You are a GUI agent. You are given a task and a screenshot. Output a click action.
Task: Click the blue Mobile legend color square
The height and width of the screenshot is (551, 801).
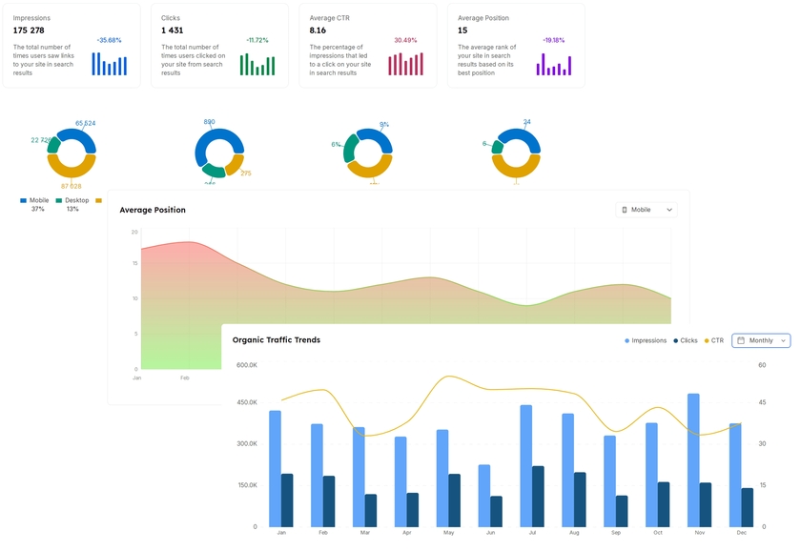pos(23,201)
